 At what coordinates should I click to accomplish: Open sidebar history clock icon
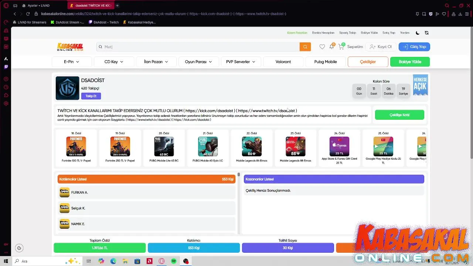tap(6, 87)
